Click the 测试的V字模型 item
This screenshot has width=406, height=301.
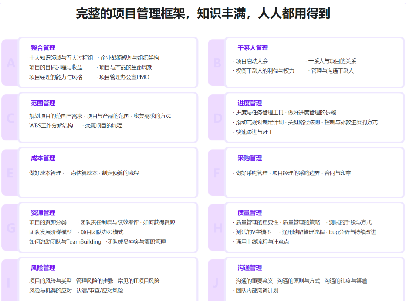(254, 232)
